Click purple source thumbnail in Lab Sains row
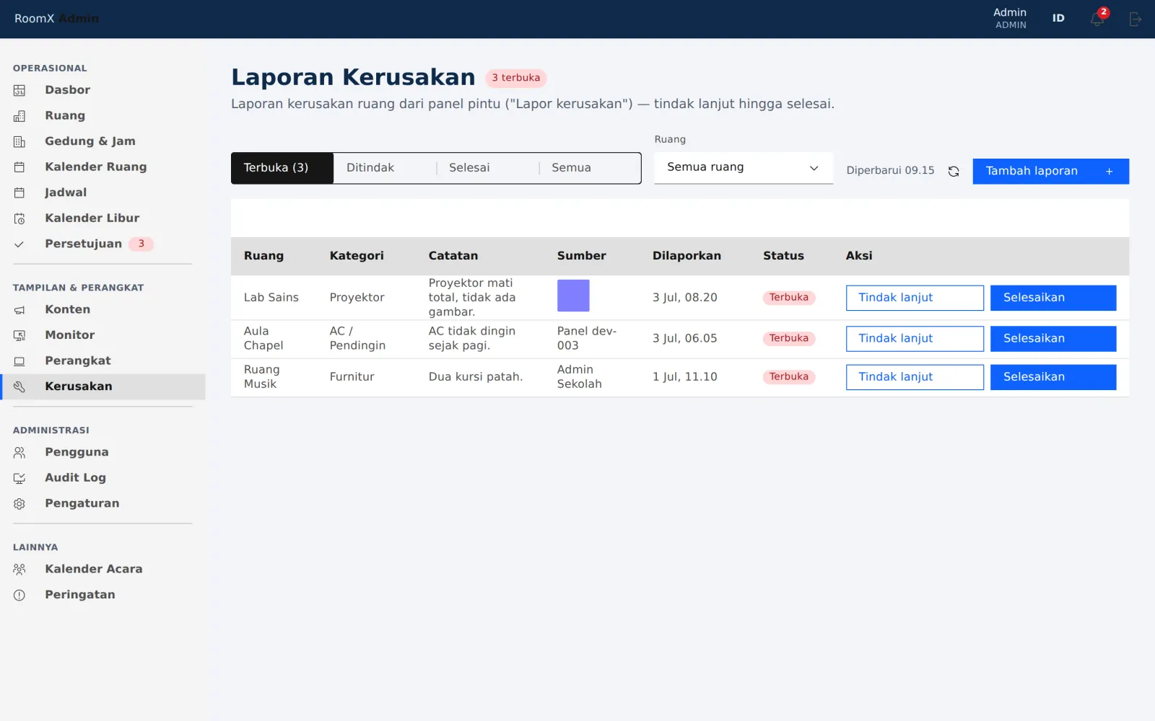This screenshot has height=721, width=1155. pyautogui.click(x=573, y=296)
